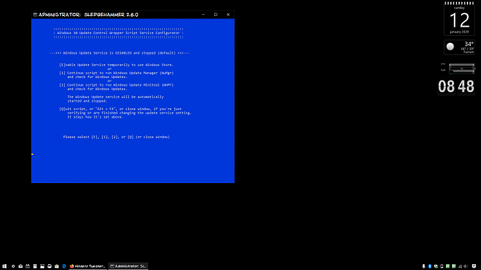481x270 pixels.
Task: Open Windows Security shield tray icon
Action: point(436,266)
